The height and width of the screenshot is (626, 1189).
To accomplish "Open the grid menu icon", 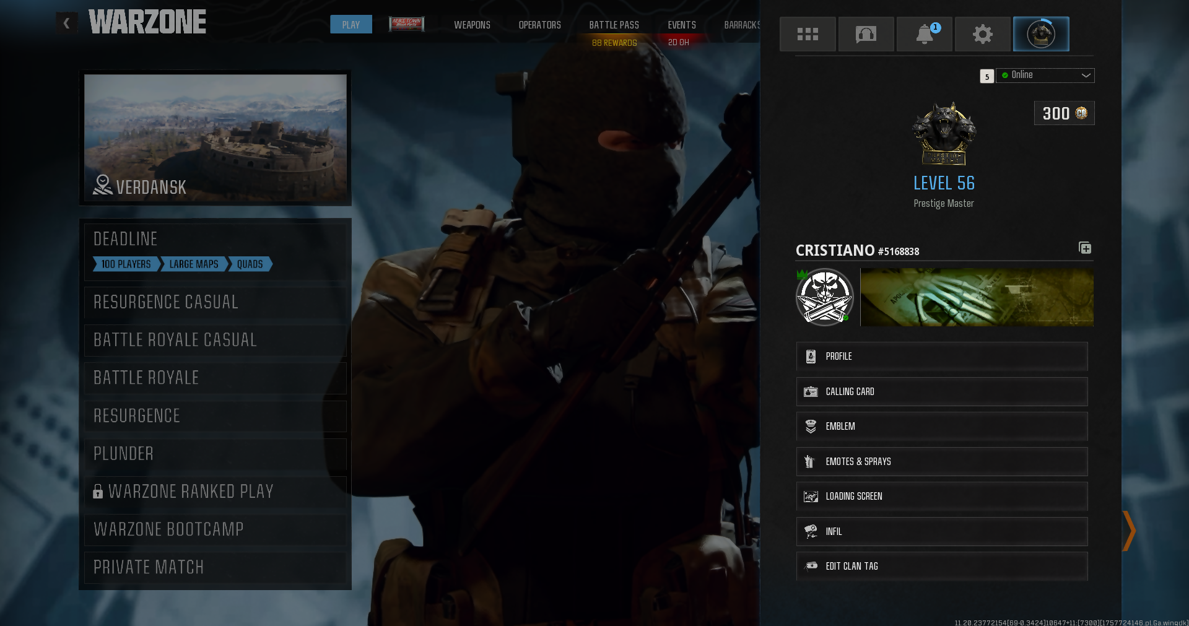I will point(807,34).
